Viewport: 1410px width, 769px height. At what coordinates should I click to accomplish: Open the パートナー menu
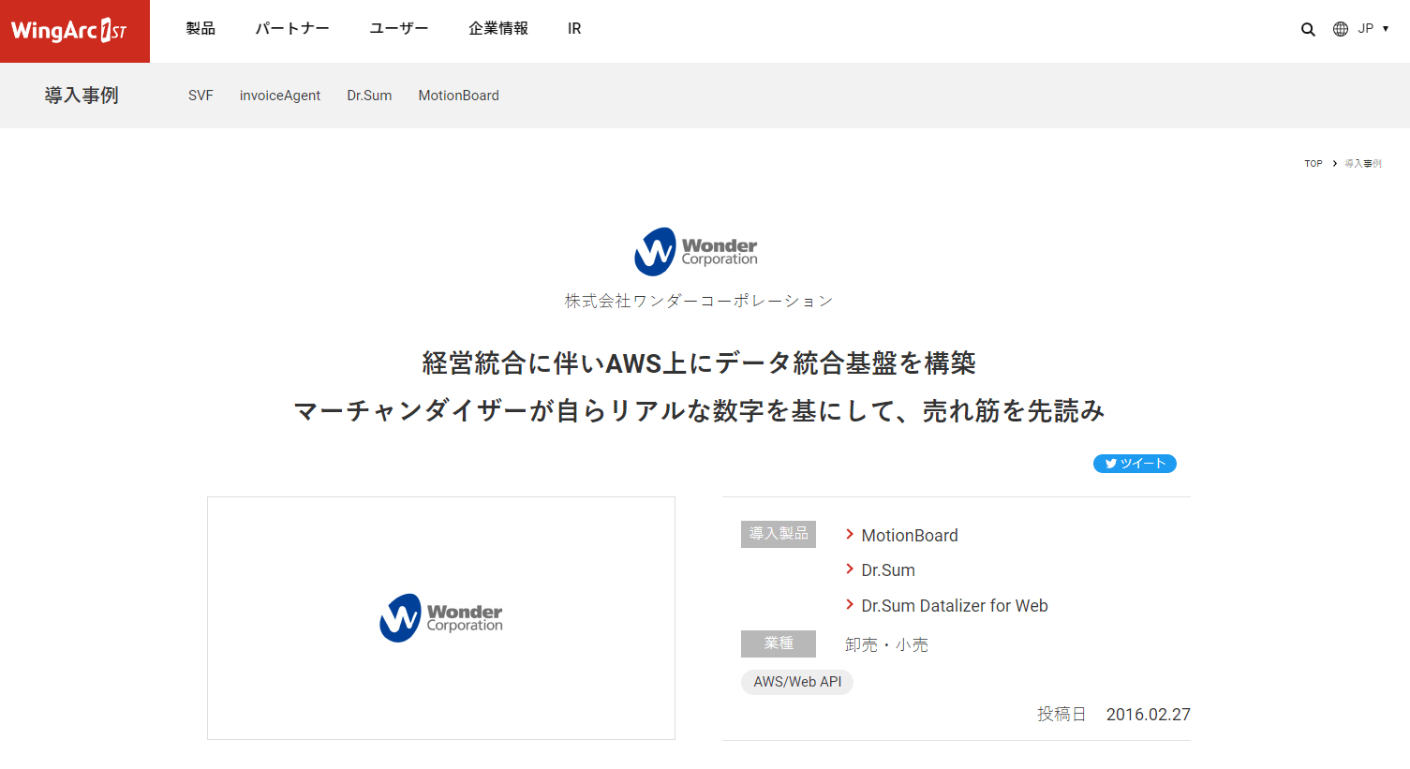tap(292, 28)
